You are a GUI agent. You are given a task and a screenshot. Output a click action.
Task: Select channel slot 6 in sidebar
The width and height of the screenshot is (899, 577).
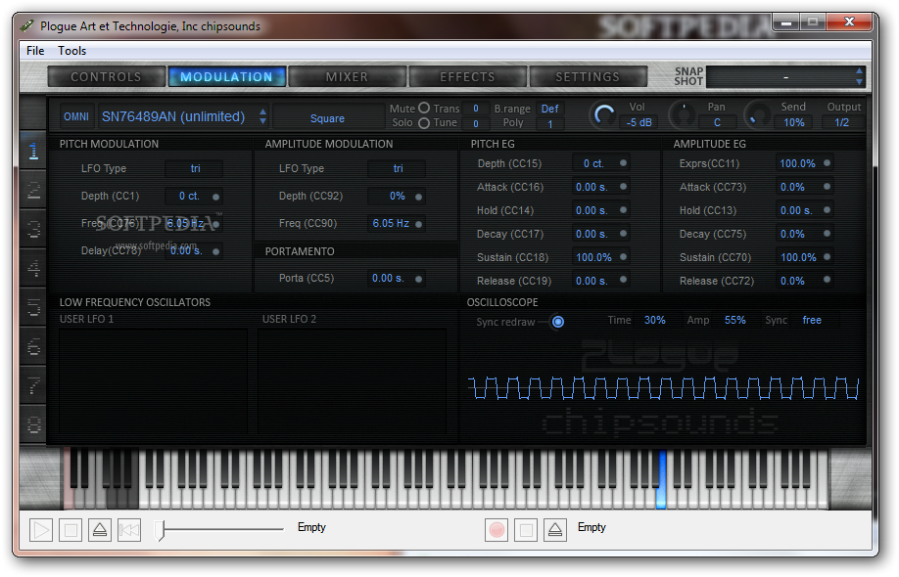coord(33,346)
